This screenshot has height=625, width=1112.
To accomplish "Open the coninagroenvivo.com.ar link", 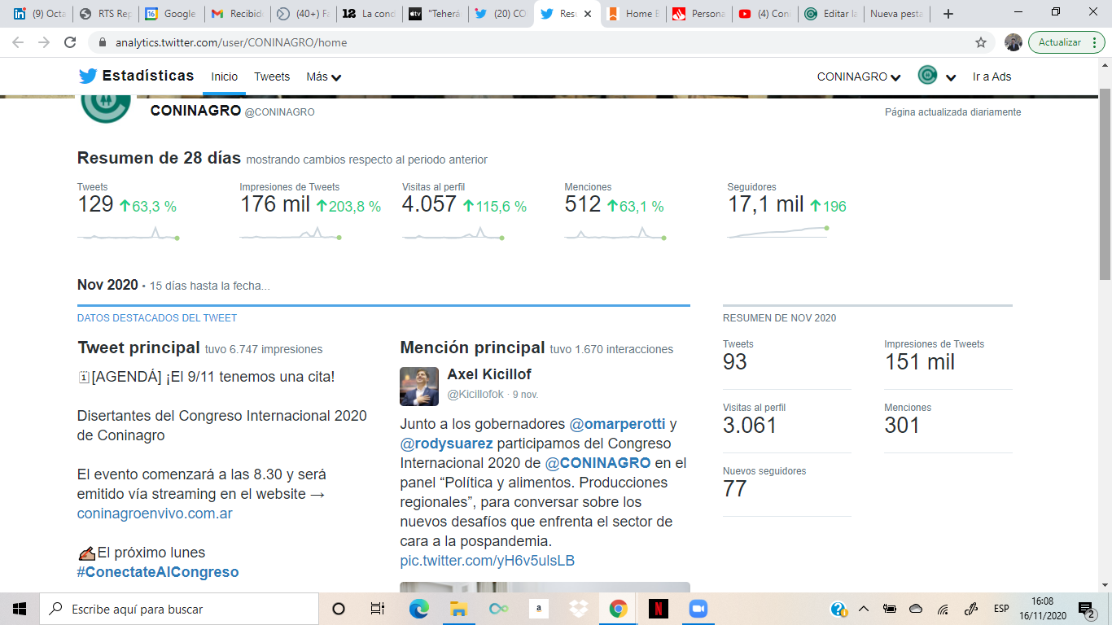I will click(155, 514).
